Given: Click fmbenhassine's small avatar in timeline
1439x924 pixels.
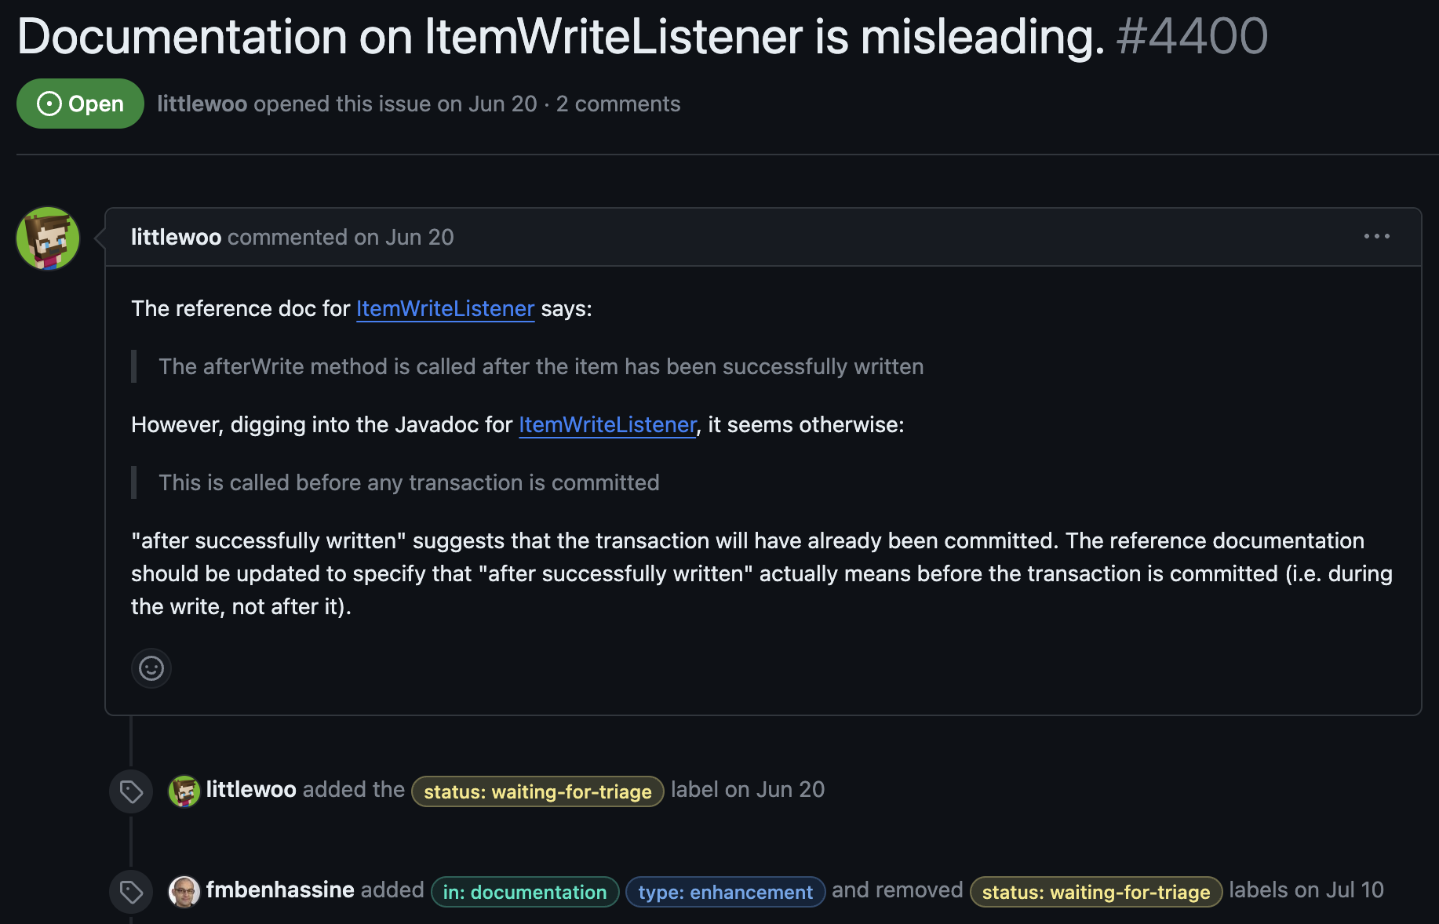Looking at the screenshot, I should point(184,892).
